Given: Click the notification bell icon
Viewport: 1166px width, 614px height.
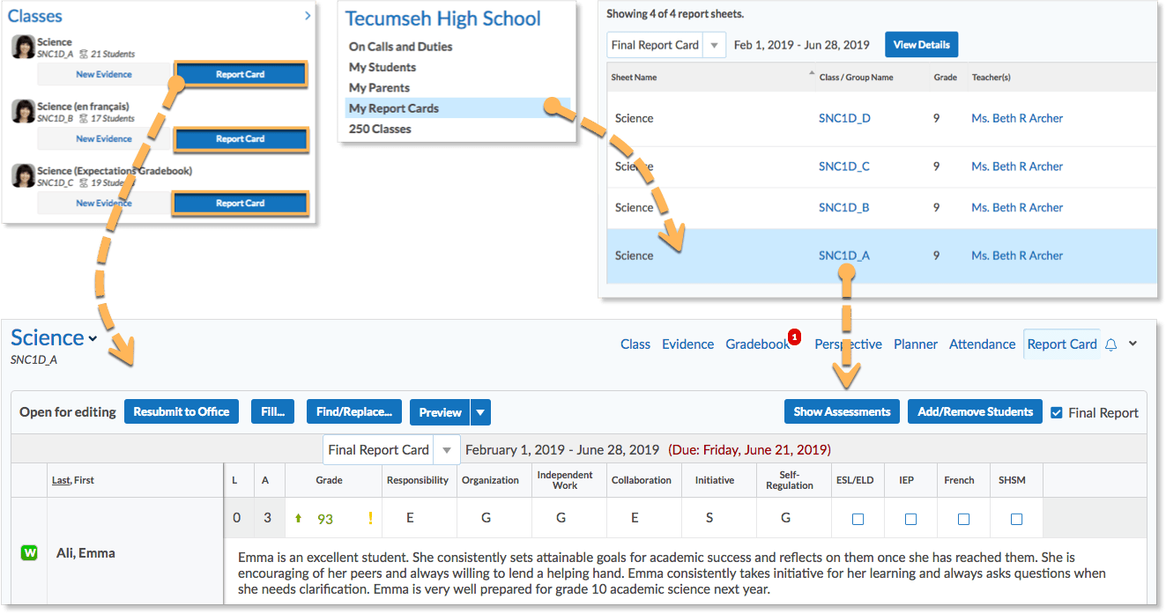Looking at the screenshot, I should (1110, 344).
